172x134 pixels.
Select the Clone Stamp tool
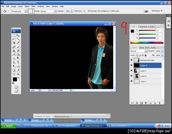click(14, 51)
